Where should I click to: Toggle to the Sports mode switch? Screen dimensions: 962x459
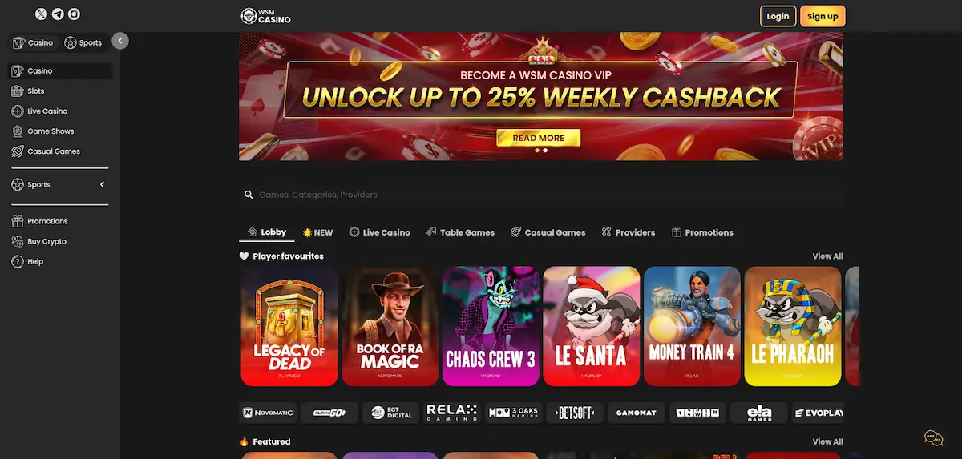click(x=83, y=42)
